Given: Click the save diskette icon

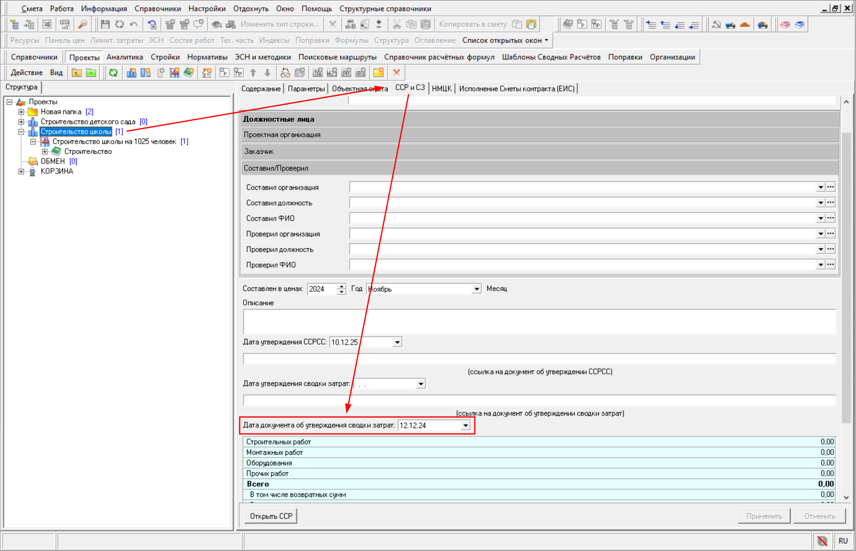Looking at the screenshot, I should click(x=105, y=24).
